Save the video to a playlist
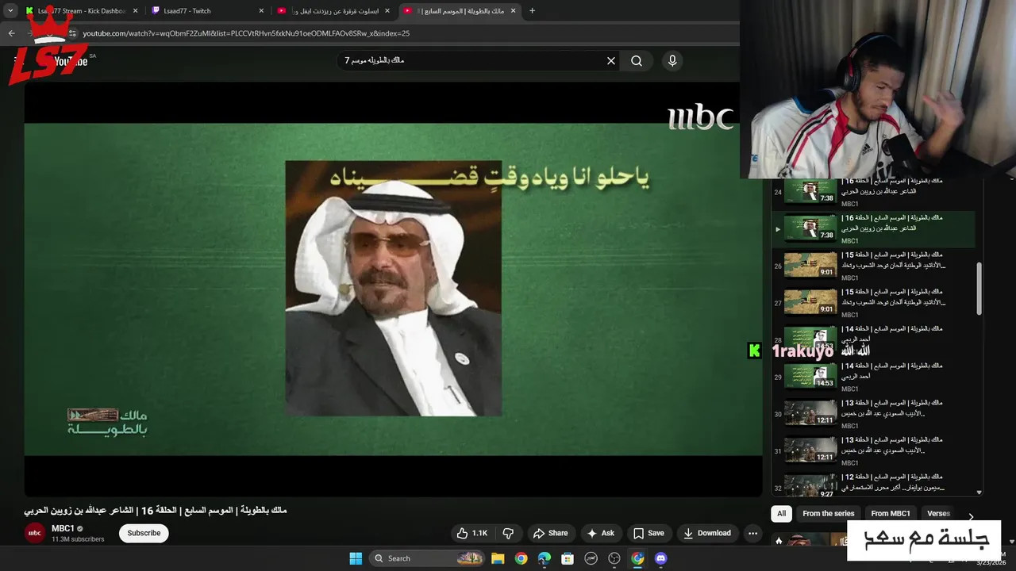The width and height of the screenshot is (1016, 571). [648, 533]
